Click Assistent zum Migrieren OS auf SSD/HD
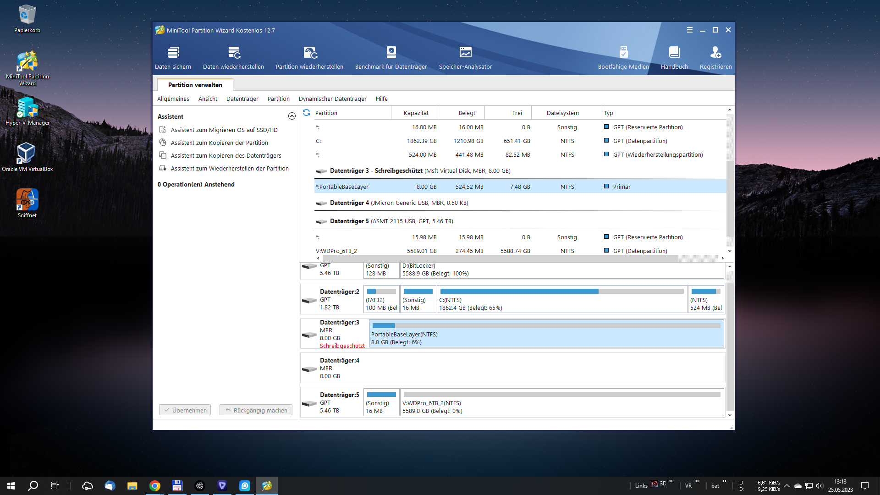The image size is (880, 495). (224, 130)
